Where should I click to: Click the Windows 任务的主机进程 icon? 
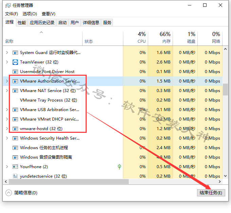click(x=15, y=148)
